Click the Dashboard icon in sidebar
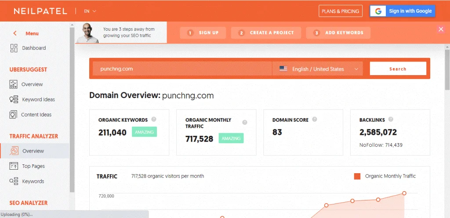 (14, 48)
